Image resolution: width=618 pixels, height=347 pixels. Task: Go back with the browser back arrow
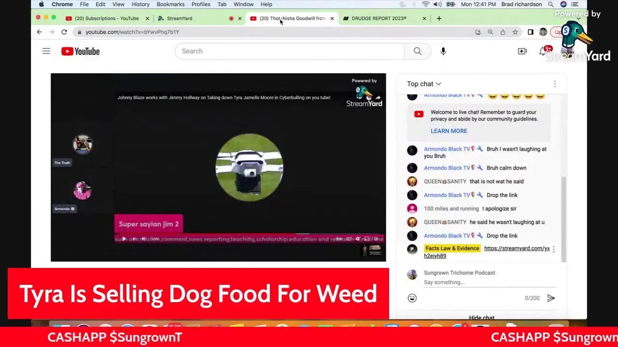tap(40, 32)
